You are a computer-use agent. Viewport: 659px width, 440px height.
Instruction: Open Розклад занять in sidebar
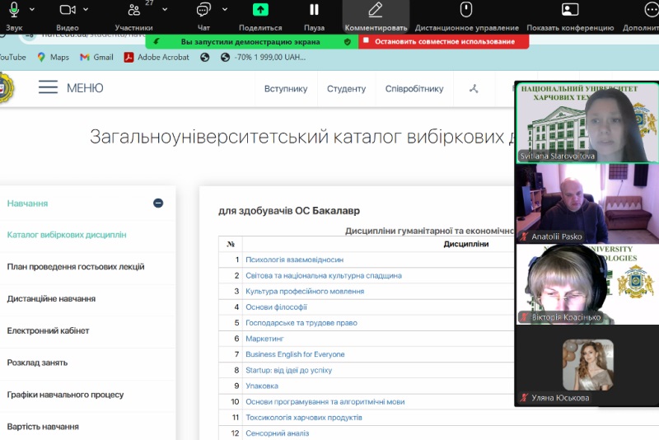click(x=37, y=363)
